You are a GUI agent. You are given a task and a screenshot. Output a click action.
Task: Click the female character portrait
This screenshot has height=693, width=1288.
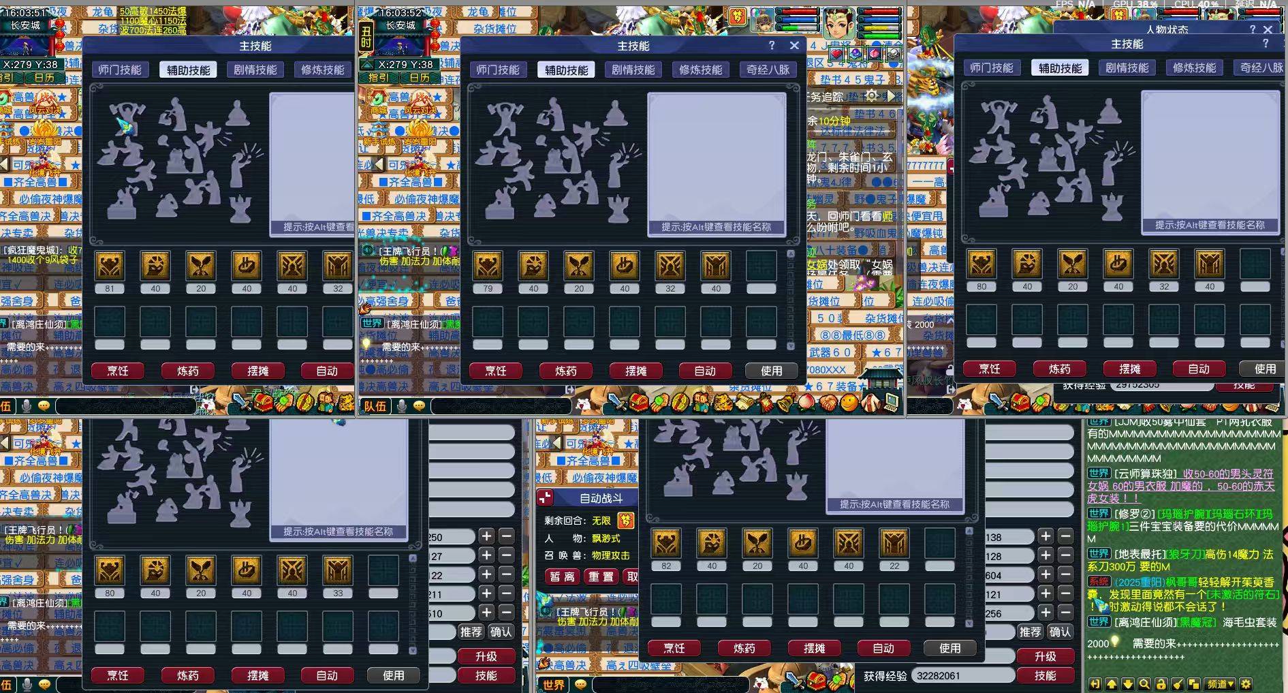(x=838, y=22)
